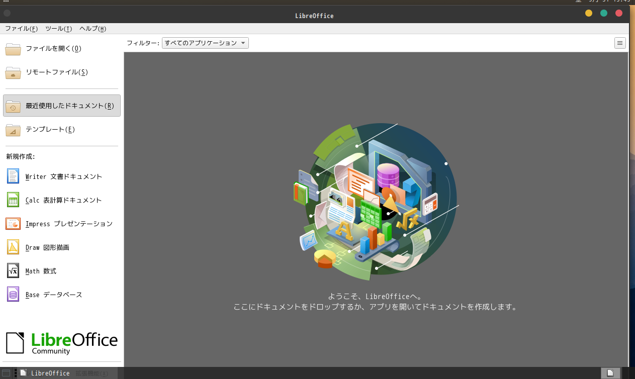Expand the フィルター application dropdown
Screen dimensions: 635x379
click(x=205, y=43)
